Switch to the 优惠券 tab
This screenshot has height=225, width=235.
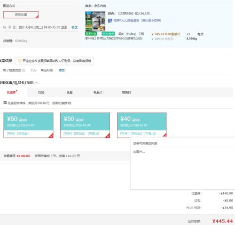[12, 92]
